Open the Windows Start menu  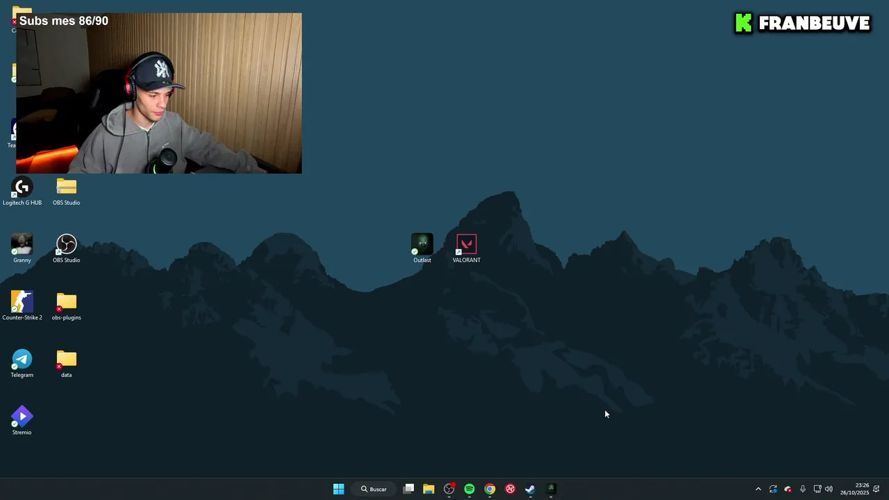point(338,489)
